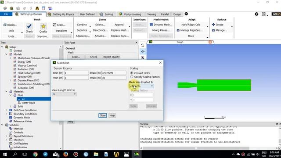Click Create surface plus icon

(213, 25)
